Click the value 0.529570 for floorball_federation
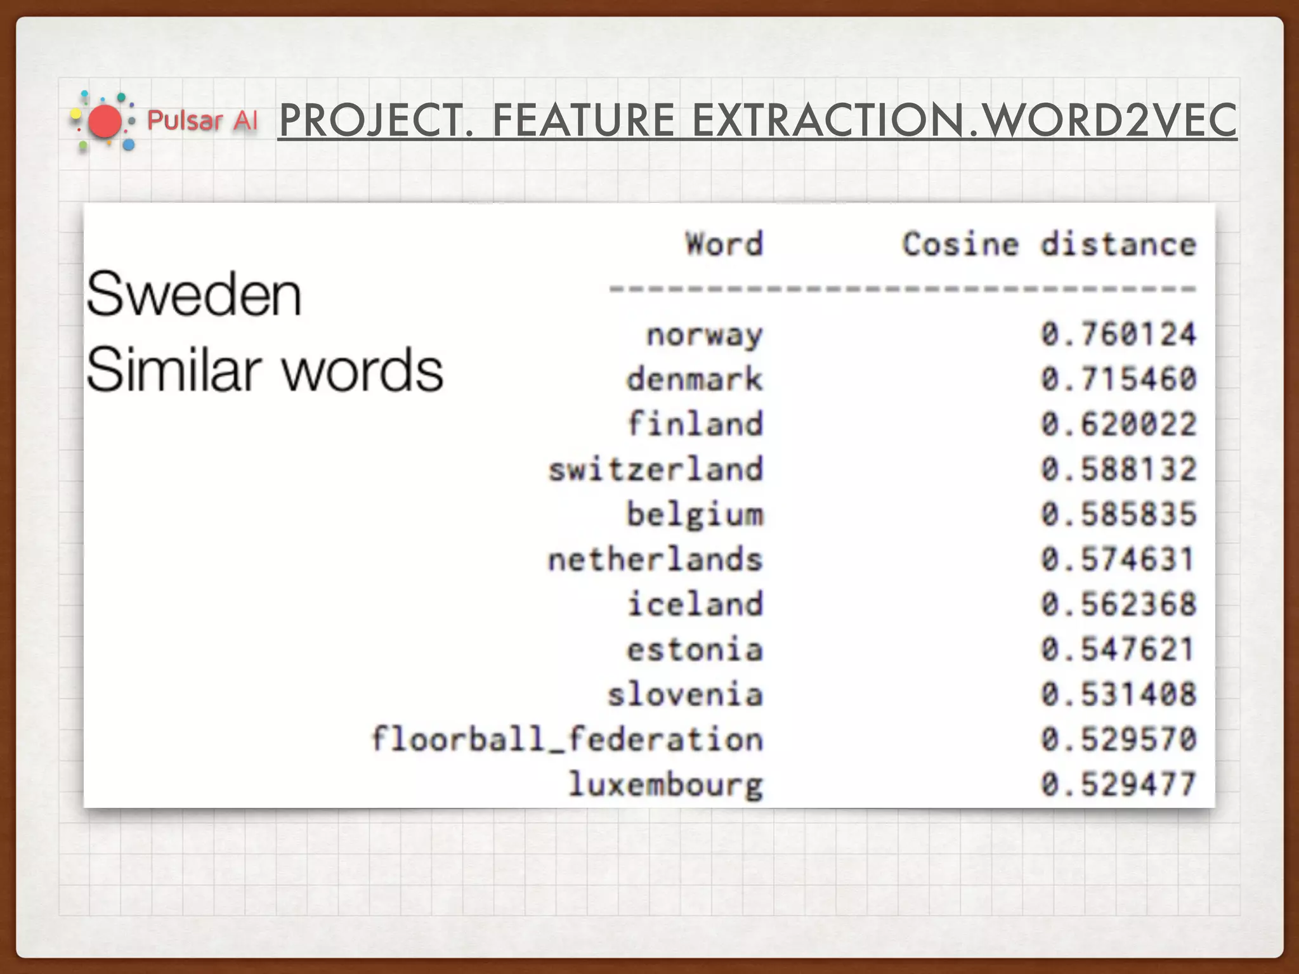The image size is (1299, 974). 1119,739
